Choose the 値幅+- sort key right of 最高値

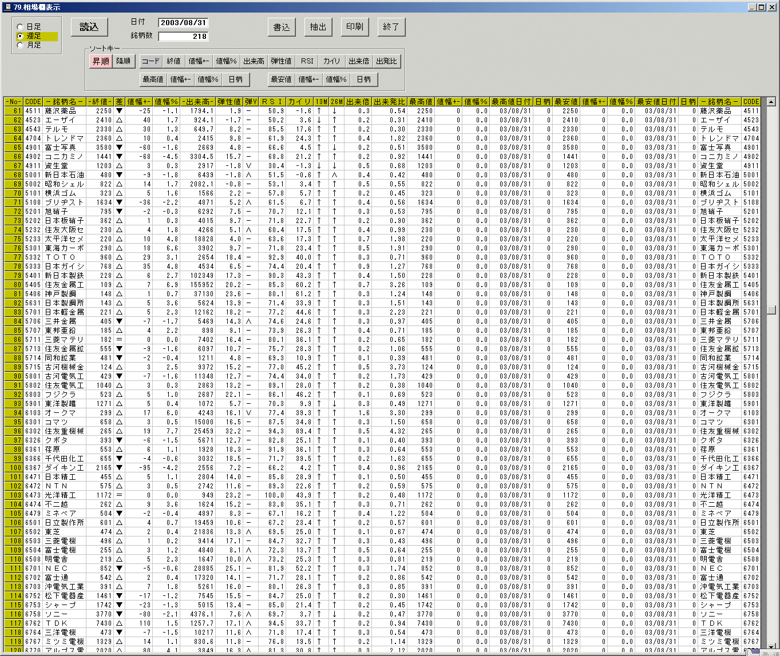coord(181,79)
